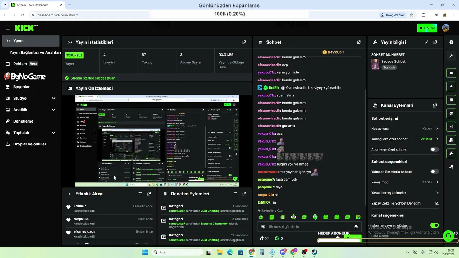Open the Reklam Beta page
The height and width of the screenshot is (258, 459).
[30, 64]
